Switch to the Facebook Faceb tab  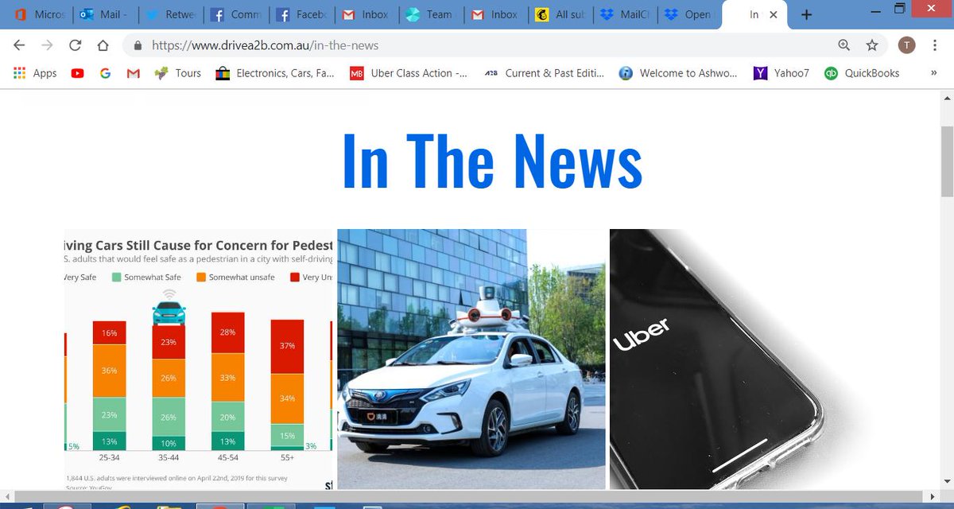point(300,14)
